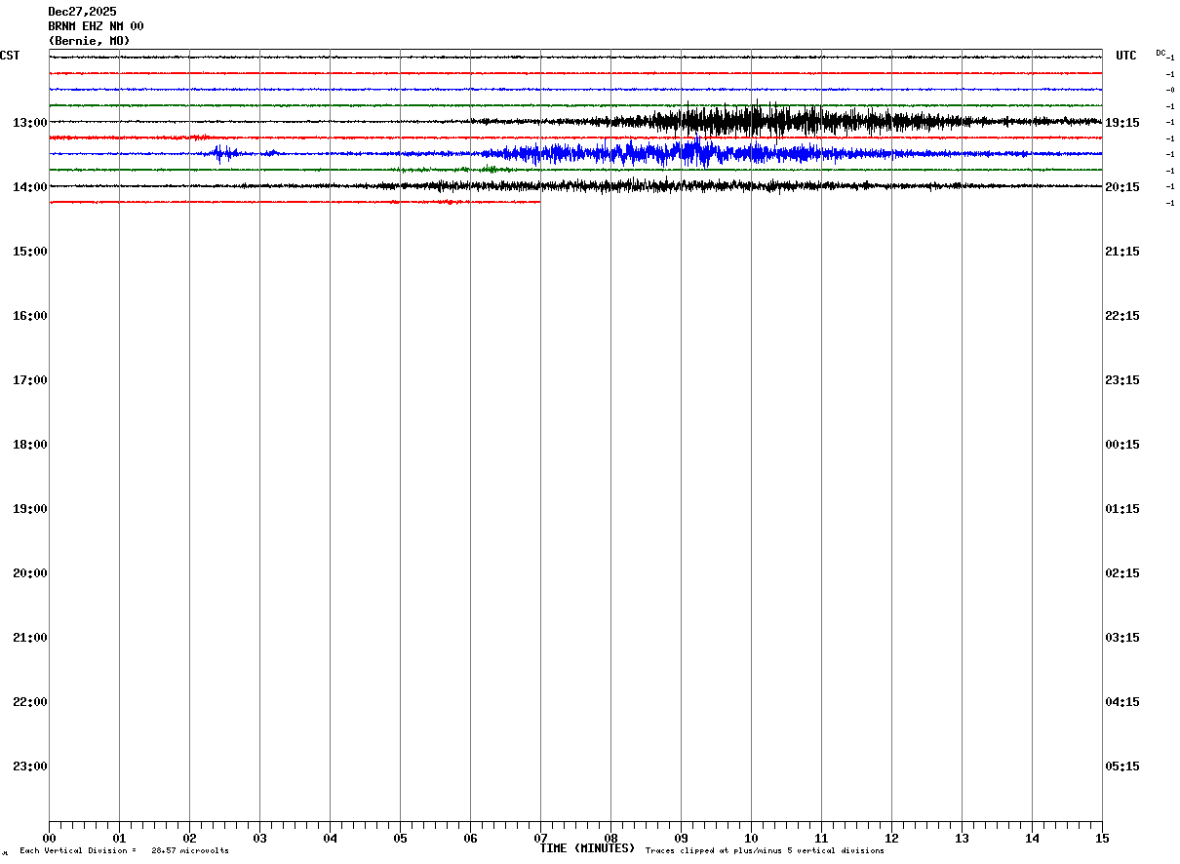The width and height of the screenshot is (1180, 864).
Task: Click the DC offset column header
Action: coord(1160,53)
